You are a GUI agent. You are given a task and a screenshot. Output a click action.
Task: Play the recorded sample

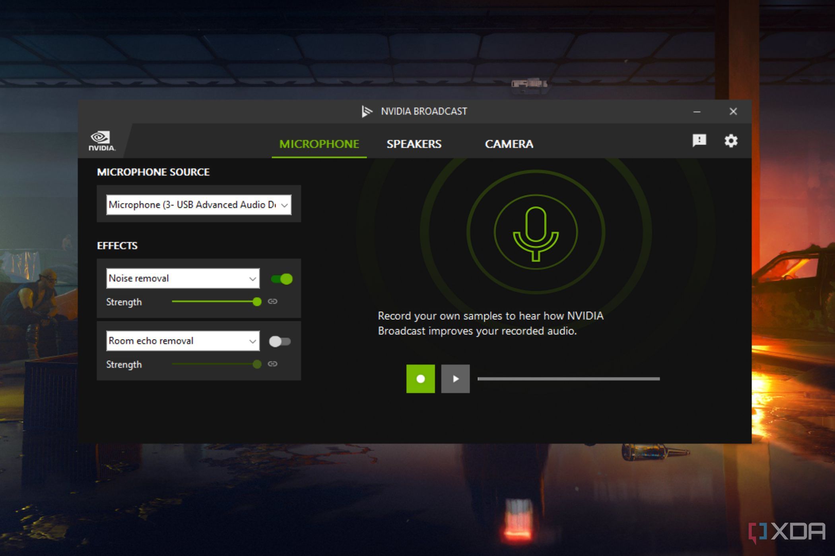click(455, 379)
